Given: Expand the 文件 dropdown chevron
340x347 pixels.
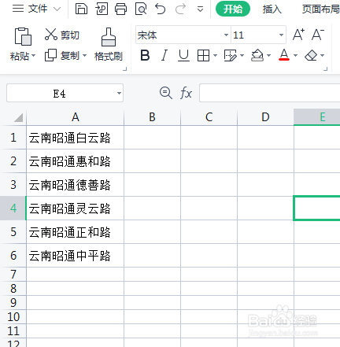Looking at the screenshot, I should (x=57, y=9).
